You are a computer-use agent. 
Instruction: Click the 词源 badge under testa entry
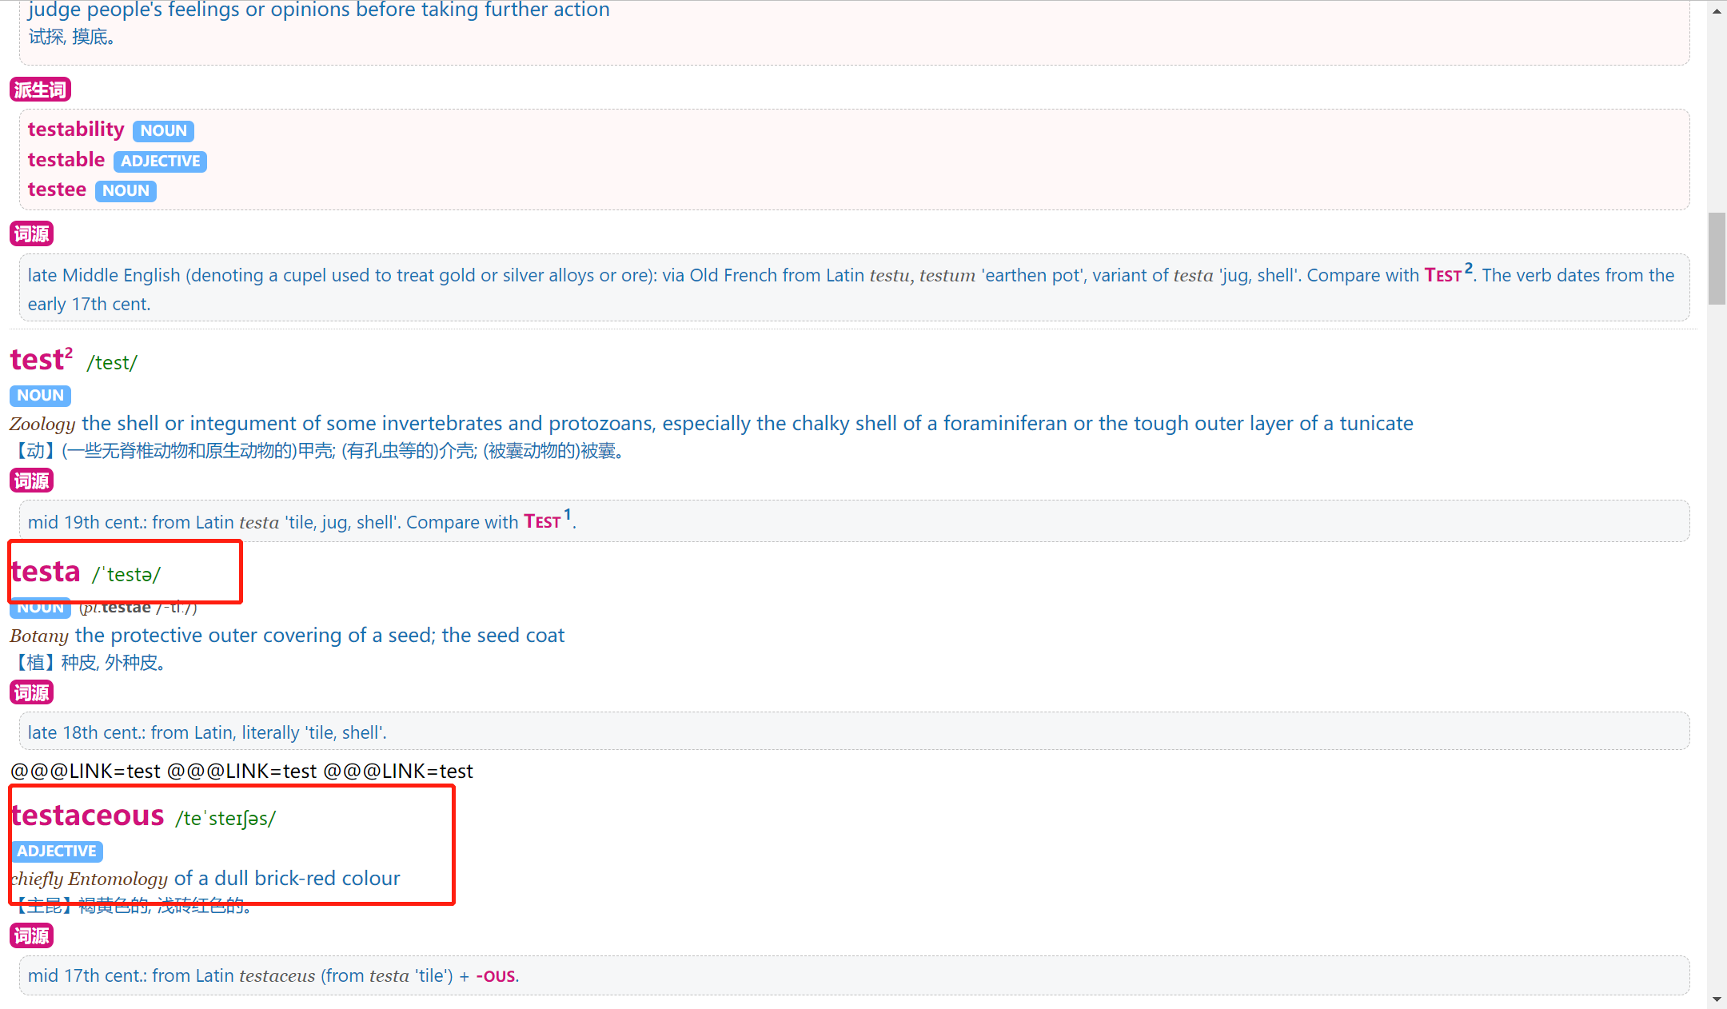tap(31, 692)
